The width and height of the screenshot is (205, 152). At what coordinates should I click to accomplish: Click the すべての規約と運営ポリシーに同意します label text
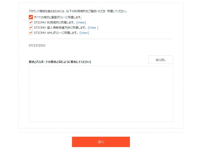coord(58,17)
